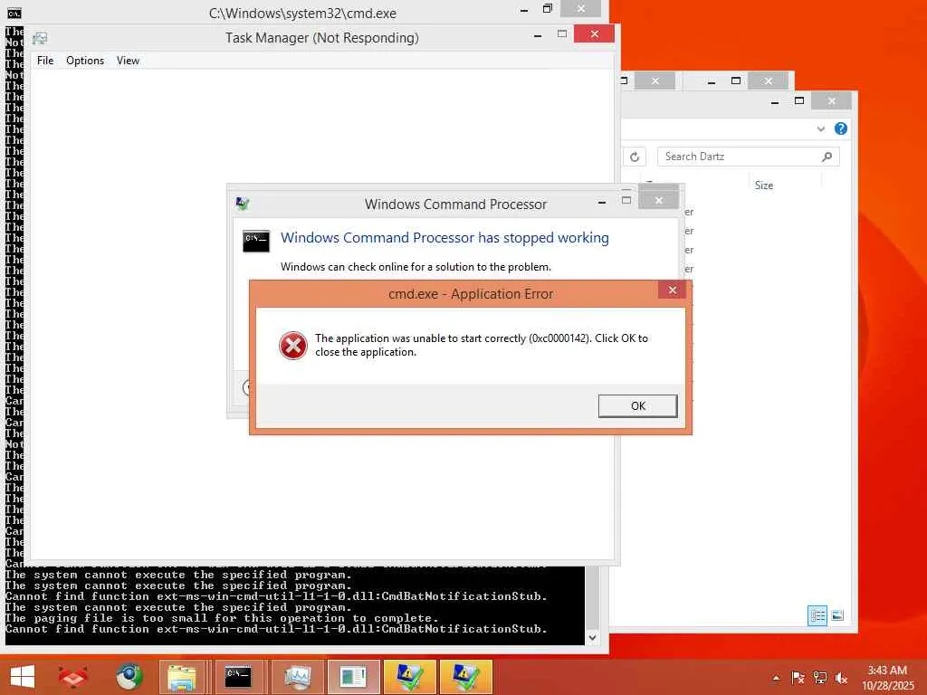Close the Task Manager (Not Responding) window
This screenshot has height=695, width=927.
[594, 34]
